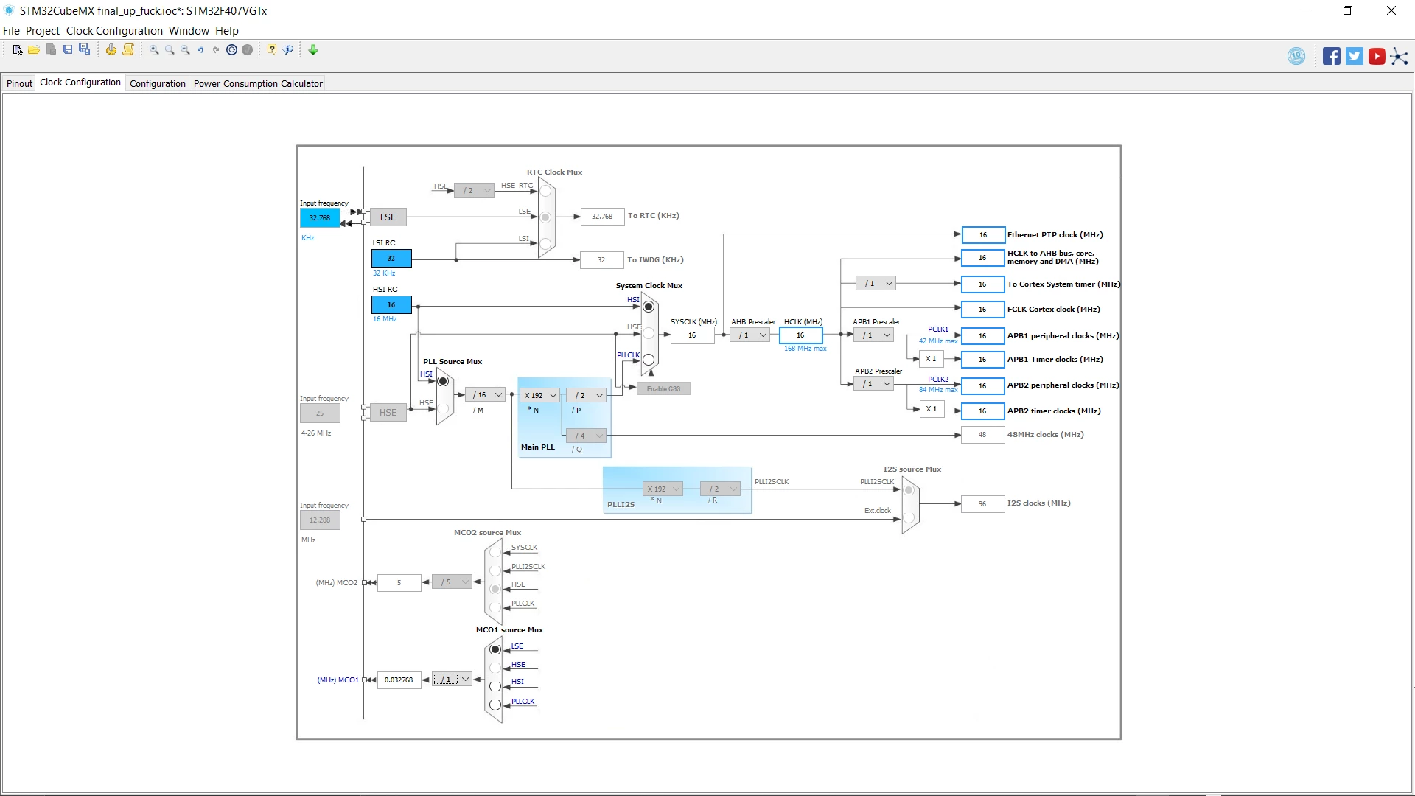Open the Power Consumption Calculator tab
The height and width of the screenshot is (796, 1415).
point(258,83)
